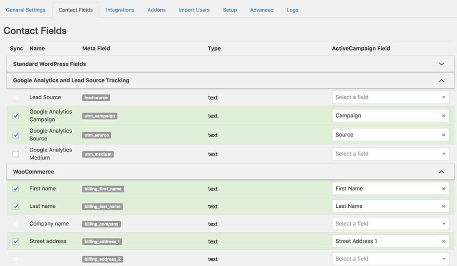Click the utm_campaign meta field tag
457x266 pixels.
pyautogui.click(x=100, y=116)
